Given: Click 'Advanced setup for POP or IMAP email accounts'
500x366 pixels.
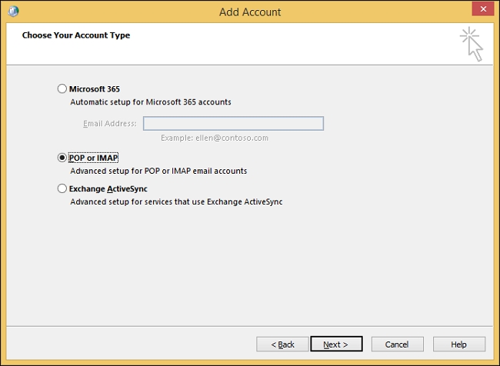Looking at the screenshot, I should click(158, 171).
